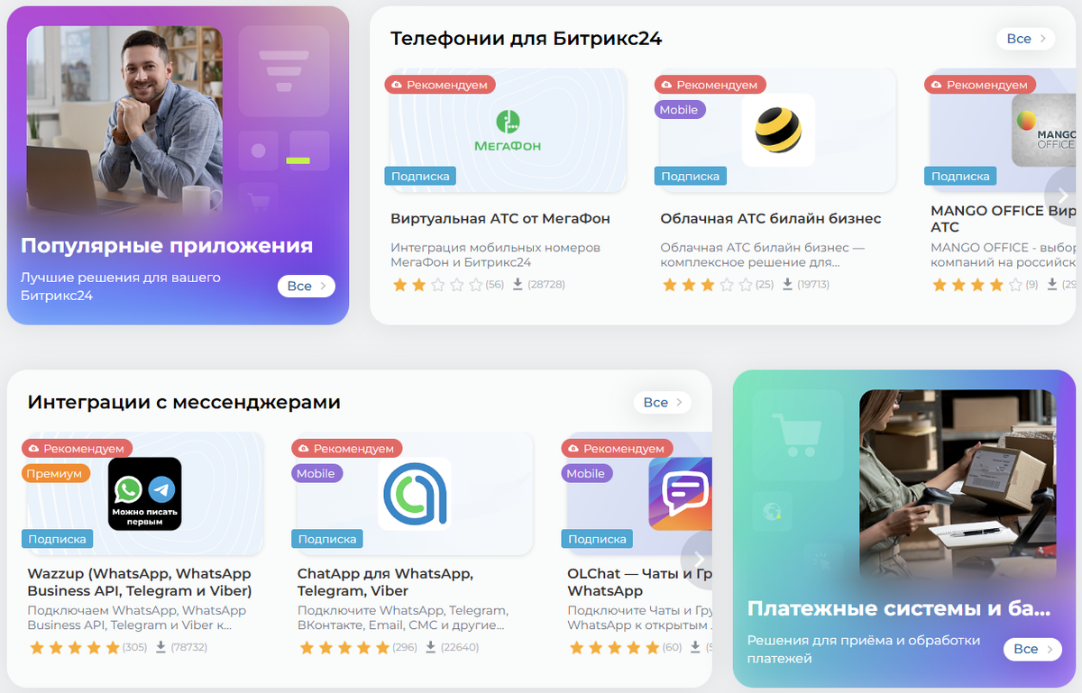The height and width of the screenshot is (693, 1082).
Task: Open Облачная АТС билайн бизнес title
Action: (x=771, y=218)
